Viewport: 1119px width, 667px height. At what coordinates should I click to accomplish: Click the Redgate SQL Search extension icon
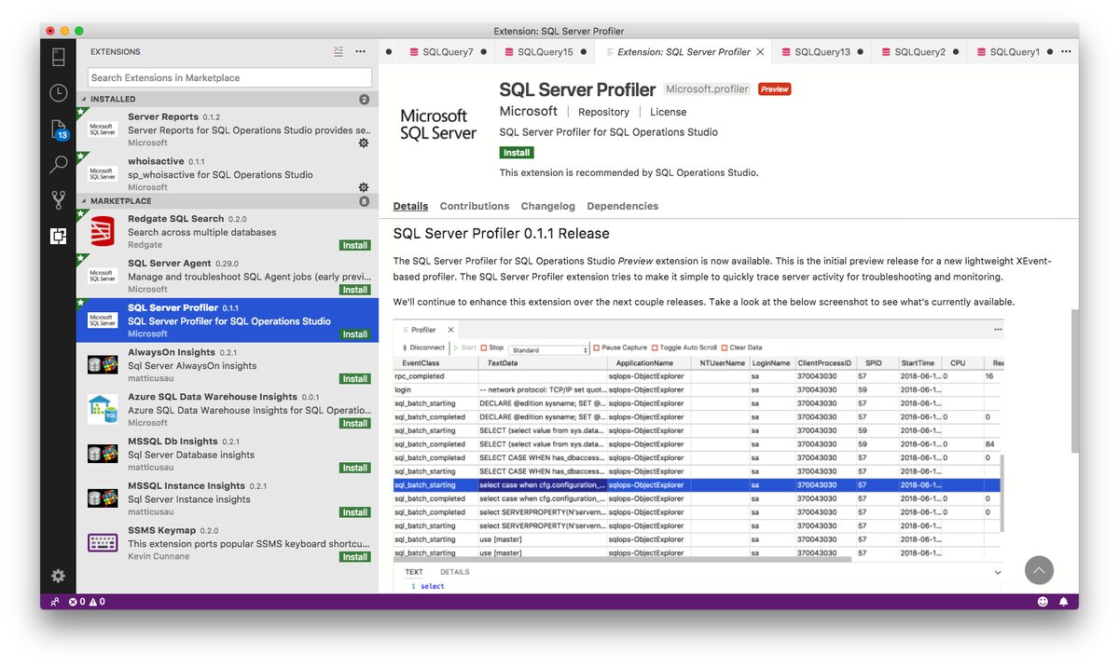(103, 231)
